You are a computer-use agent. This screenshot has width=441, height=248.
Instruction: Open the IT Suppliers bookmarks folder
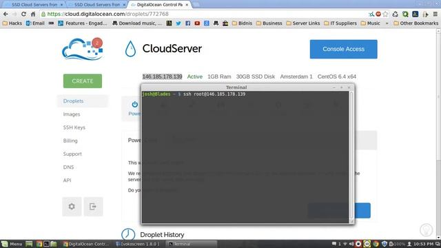pos(340,23)
